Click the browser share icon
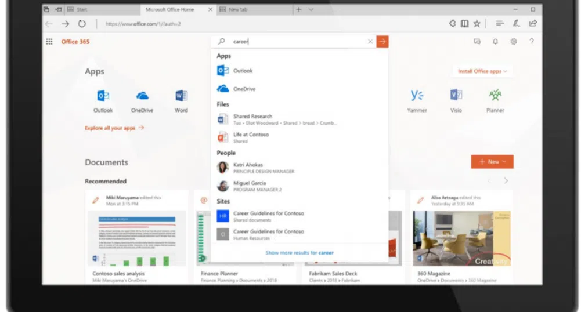The image size is (581, 312). 533,24
